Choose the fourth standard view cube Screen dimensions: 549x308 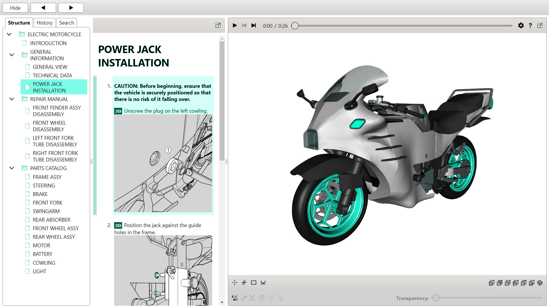[x=516, y=283]
